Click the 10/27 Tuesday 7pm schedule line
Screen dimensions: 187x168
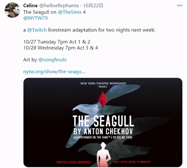[57, 42]
